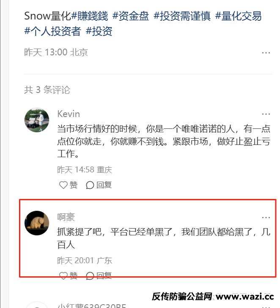Viewport: 280px width, 308px height.
Task: Reply to Kevin's comment via the bubble icon
Action: (90, 185)
